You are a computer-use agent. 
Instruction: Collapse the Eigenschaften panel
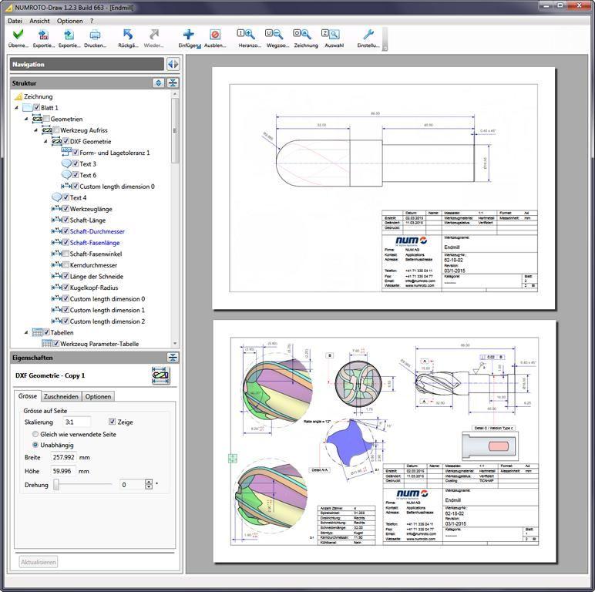pos(173,358)
